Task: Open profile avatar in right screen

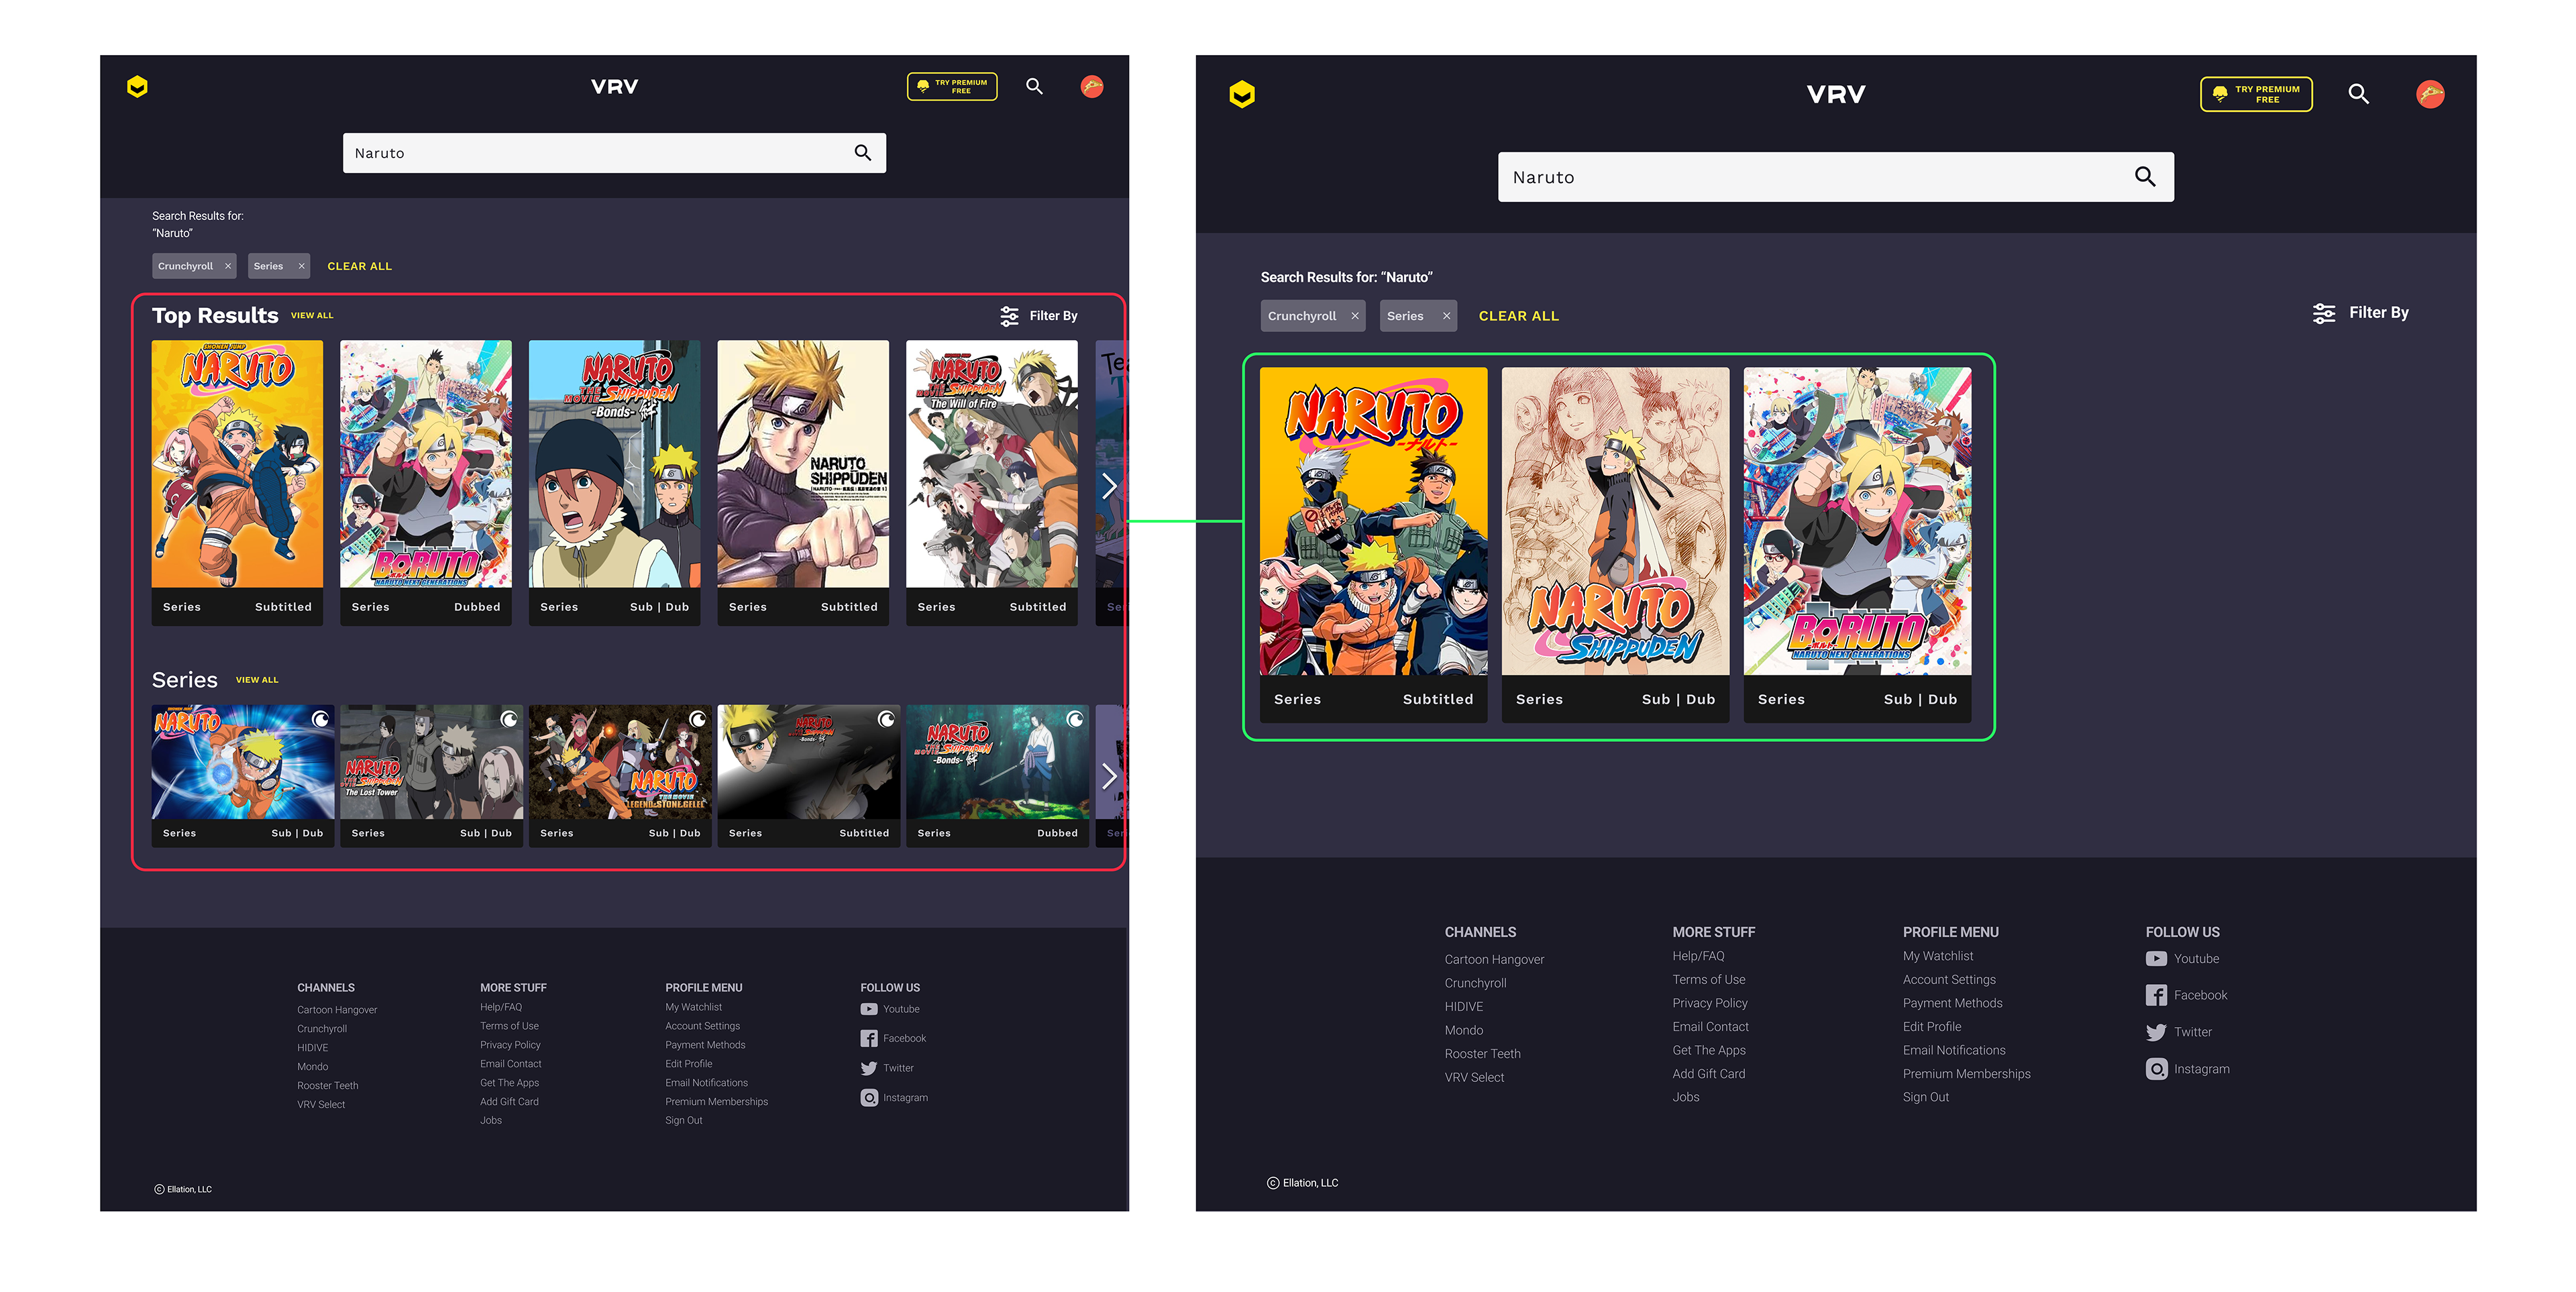Action: [x=2430, y=94]
